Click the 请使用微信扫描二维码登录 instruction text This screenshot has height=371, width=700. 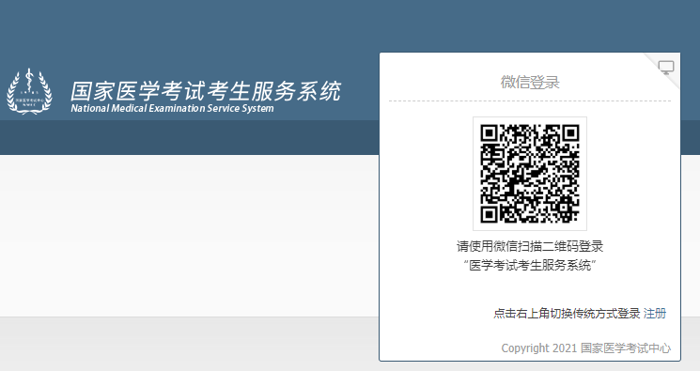click(x=530, y=246)
